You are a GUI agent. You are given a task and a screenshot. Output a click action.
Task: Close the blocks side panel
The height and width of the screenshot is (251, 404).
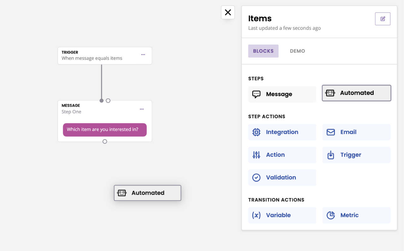pyautogui.click(x=228, y=12)
